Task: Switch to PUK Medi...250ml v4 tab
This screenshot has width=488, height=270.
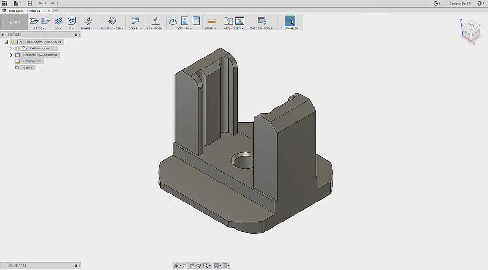Action: click(x=24, y=10)
